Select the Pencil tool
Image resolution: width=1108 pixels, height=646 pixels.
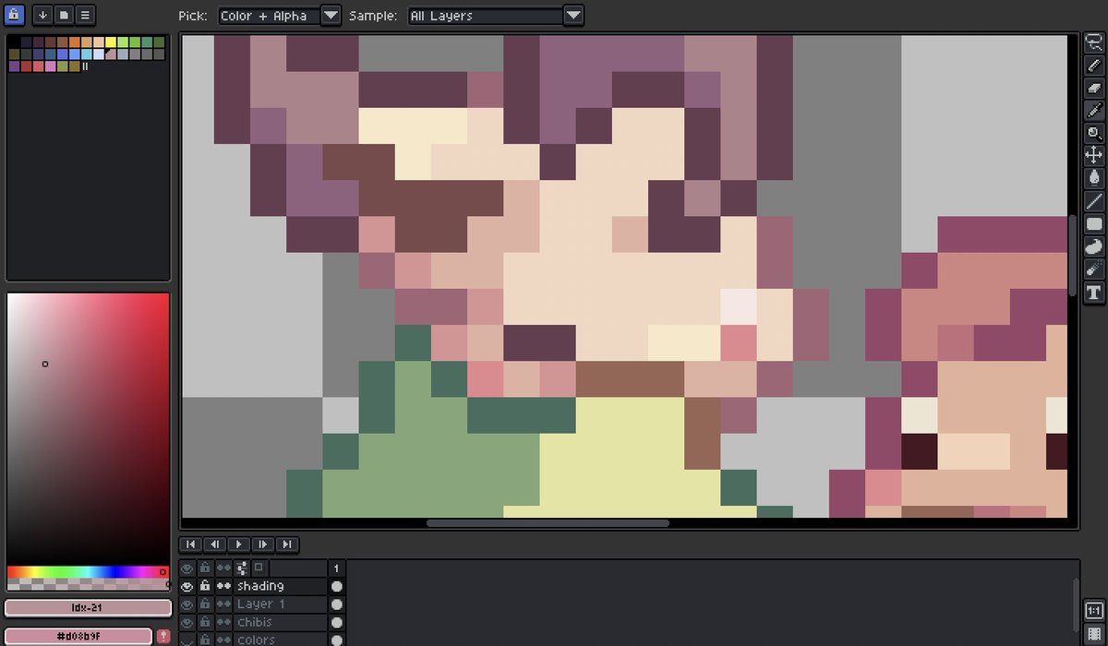click(1094, 65)
